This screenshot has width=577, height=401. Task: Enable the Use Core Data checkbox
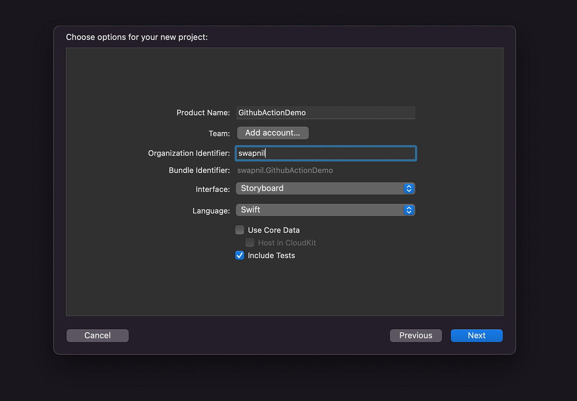(239, 230)
